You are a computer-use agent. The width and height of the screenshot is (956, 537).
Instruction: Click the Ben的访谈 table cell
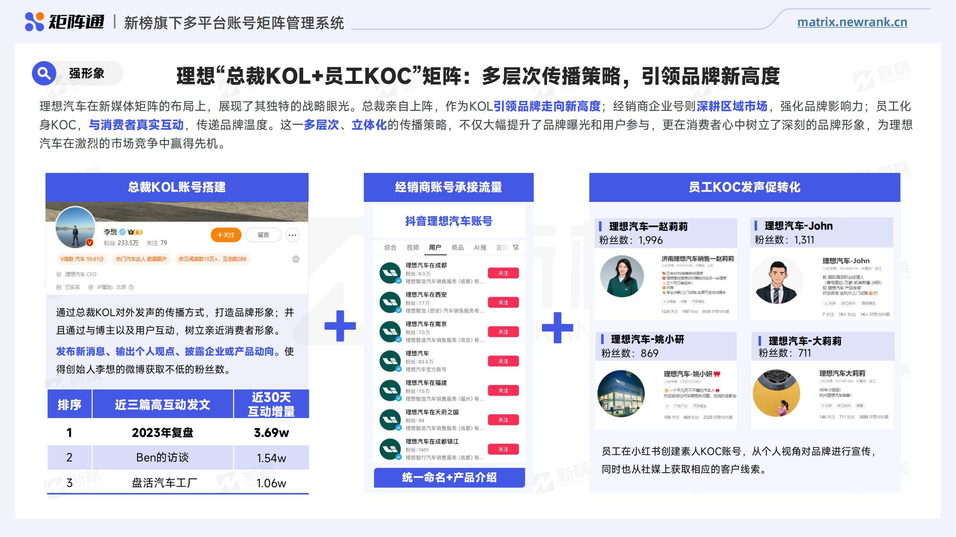tap(162, 457)
